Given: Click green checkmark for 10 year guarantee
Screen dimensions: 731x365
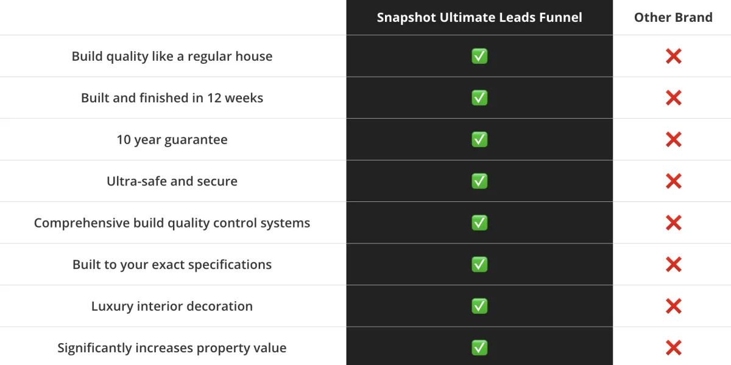Looking at the screenshot, I should 479,139.
